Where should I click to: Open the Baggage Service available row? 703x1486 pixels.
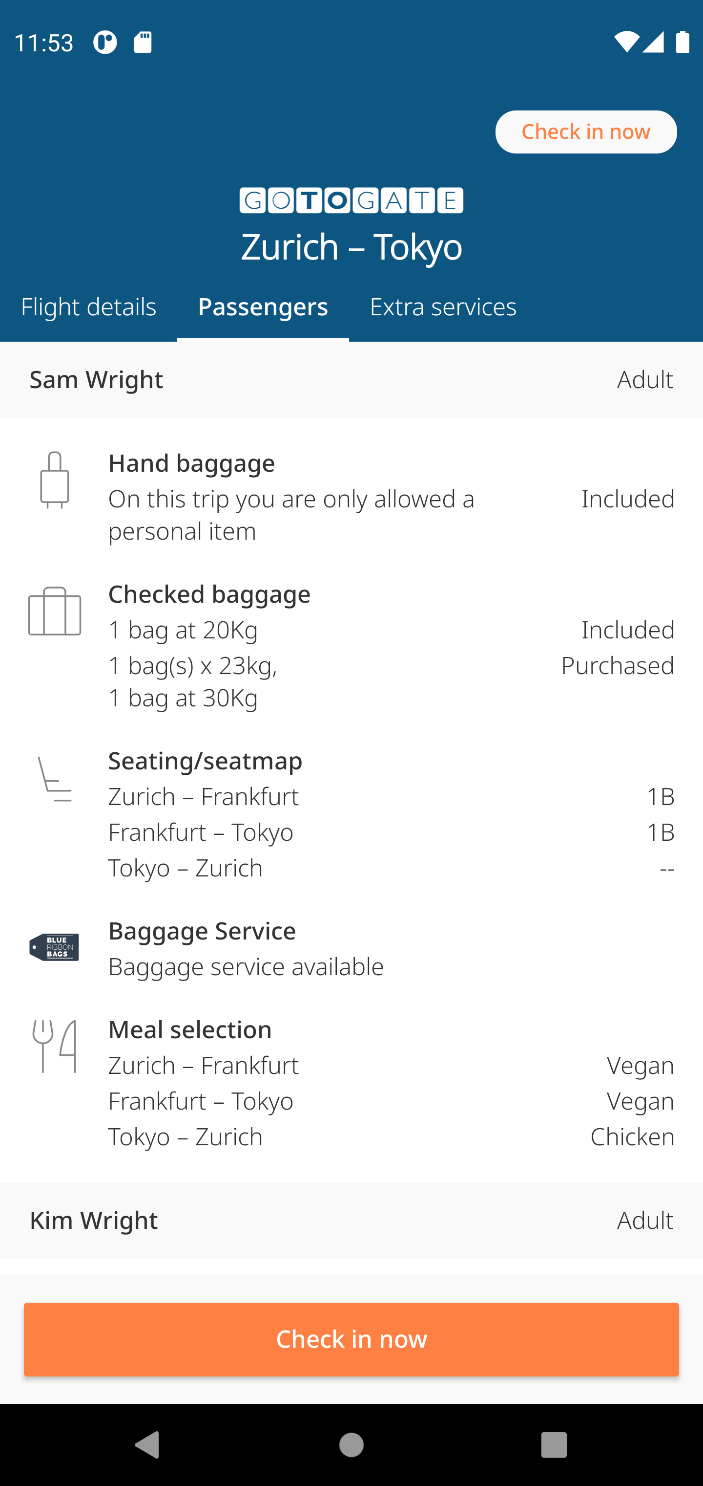(x=351, y=948)
